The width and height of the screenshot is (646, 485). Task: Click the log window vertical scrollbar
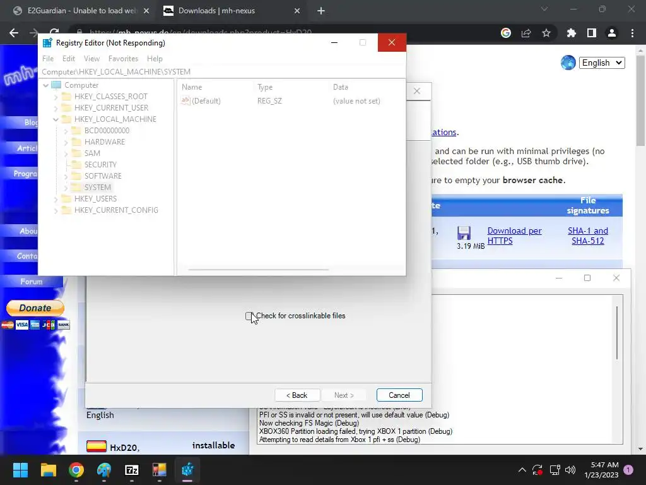click(x=617, y=332)
